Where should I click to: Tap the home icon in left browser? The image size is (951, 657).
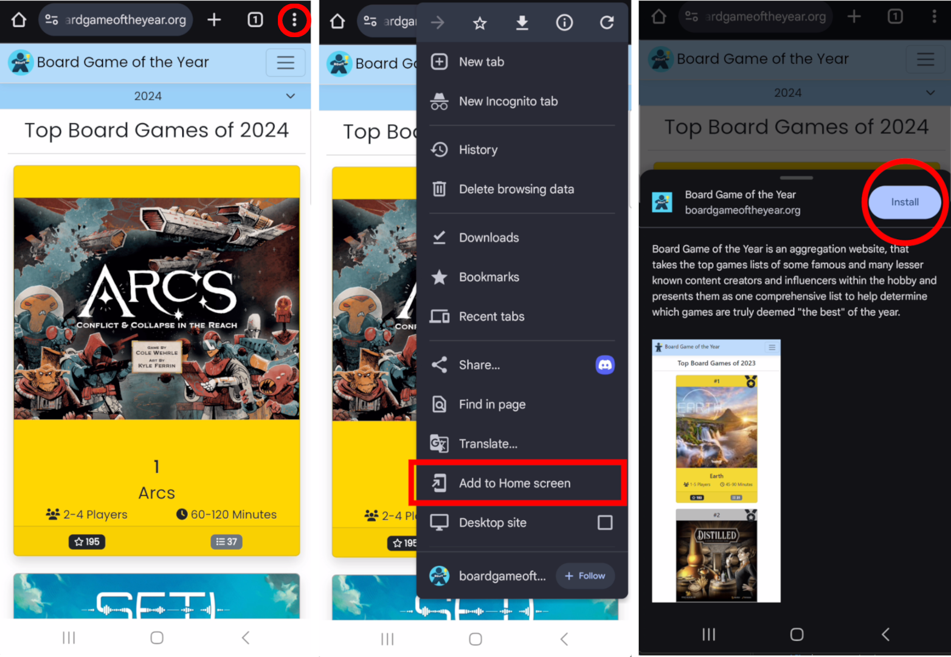(19, 20)
